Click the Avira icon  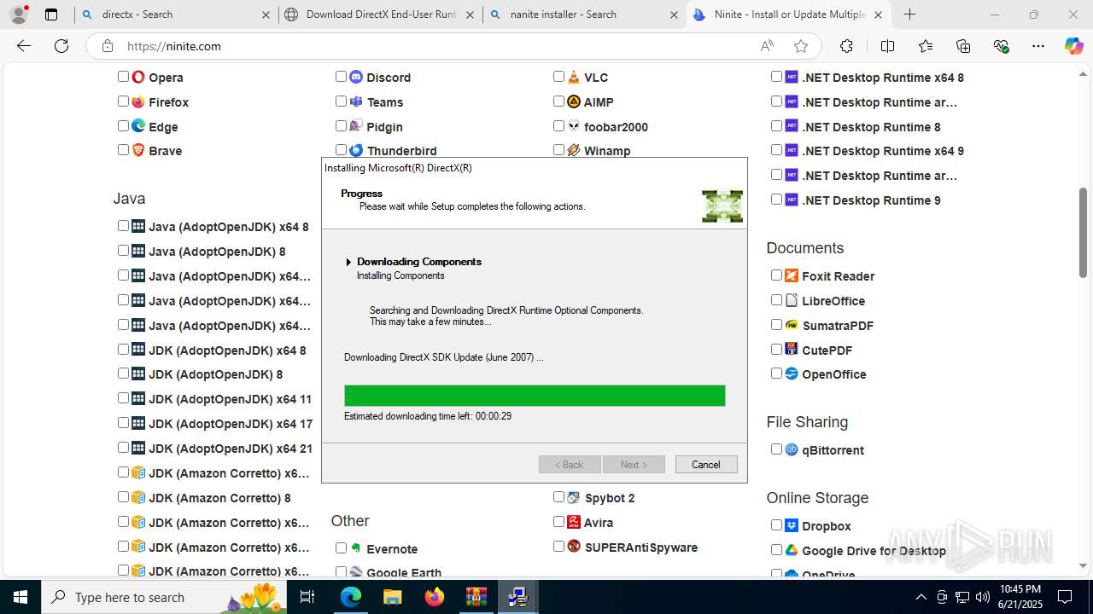[x=574, y=522]
